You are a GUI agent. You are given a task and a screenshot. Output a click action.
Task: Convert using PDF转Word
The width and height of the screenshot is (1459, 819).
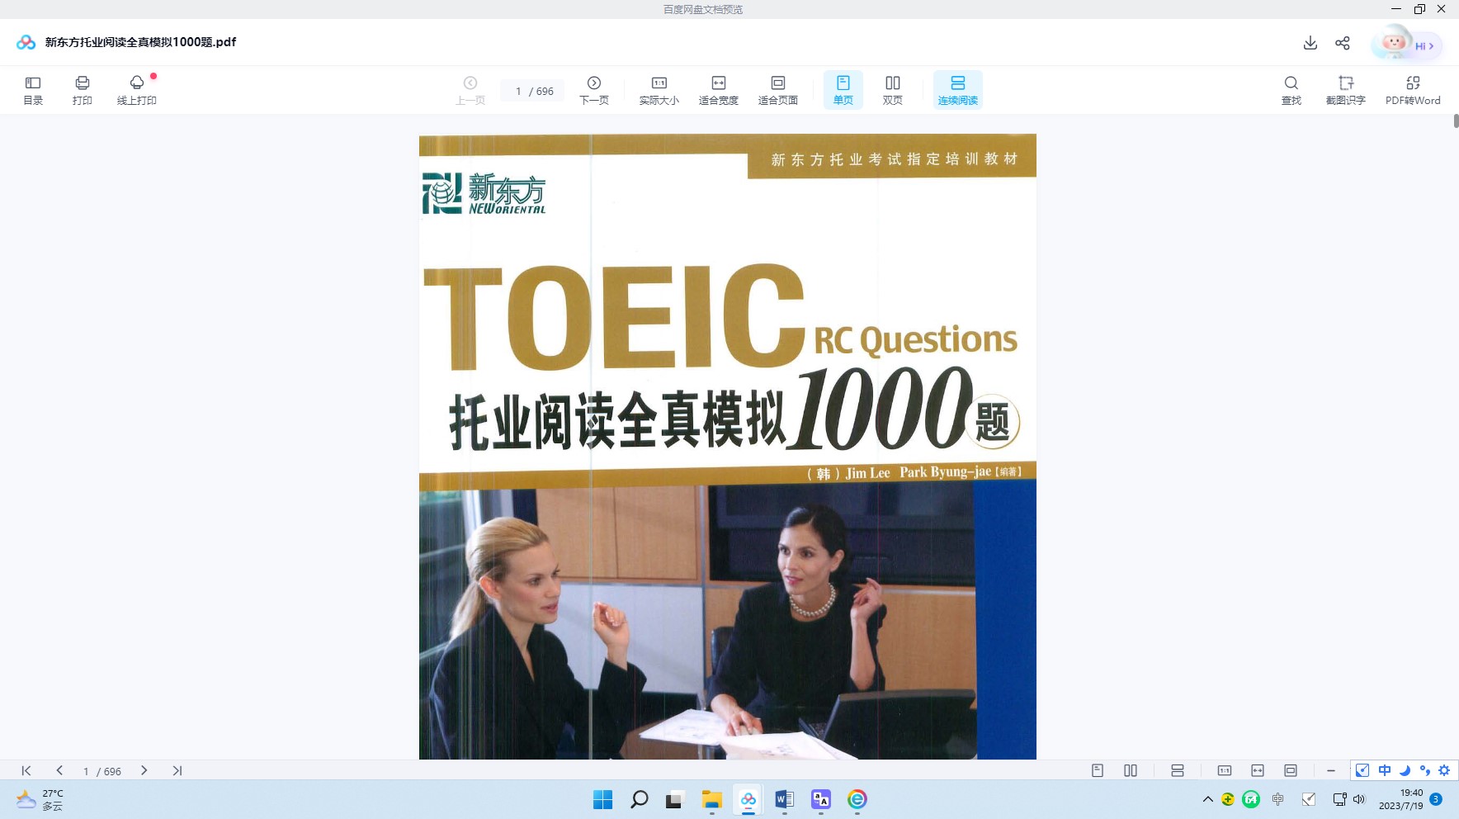point(1413,90)
